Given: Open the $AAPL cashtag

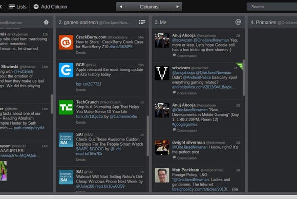Looking at the screenshot, I should 82,149.
